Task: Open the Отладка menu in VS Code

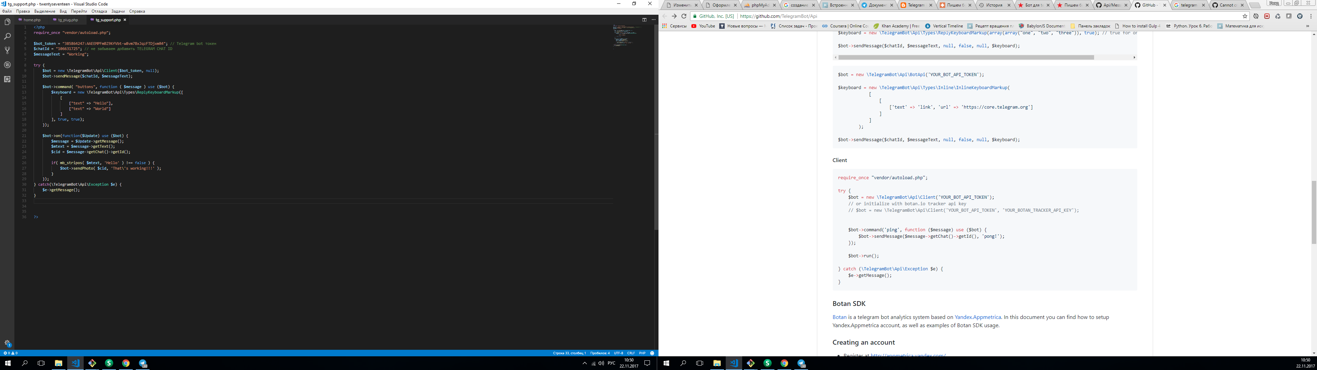Action: tap(99, 11)
